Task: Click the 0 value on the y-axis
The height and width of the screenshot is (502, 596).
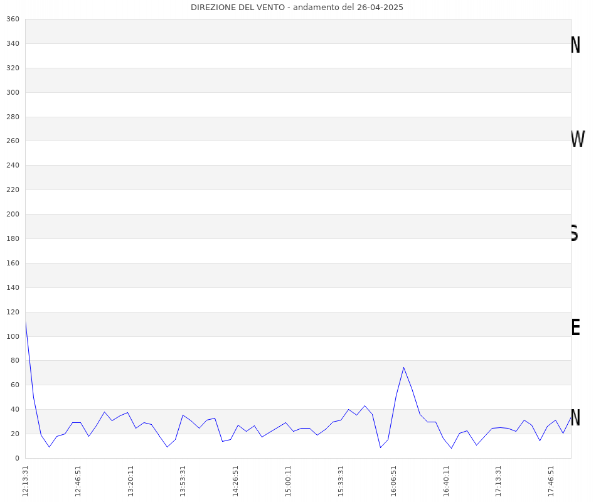Action: point(17,458)
